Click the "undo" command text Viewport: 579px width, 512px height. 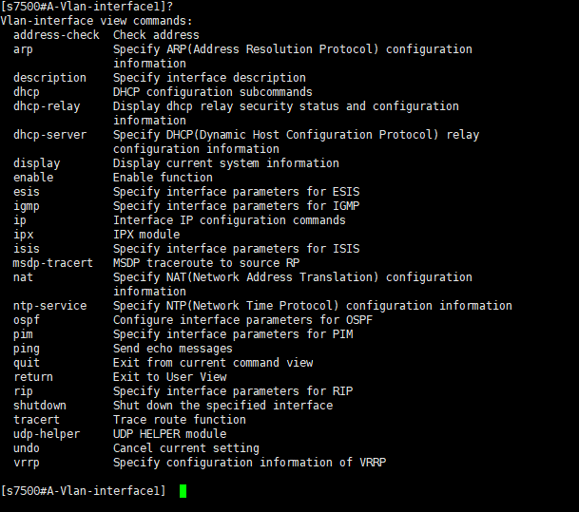click(27, 448)
